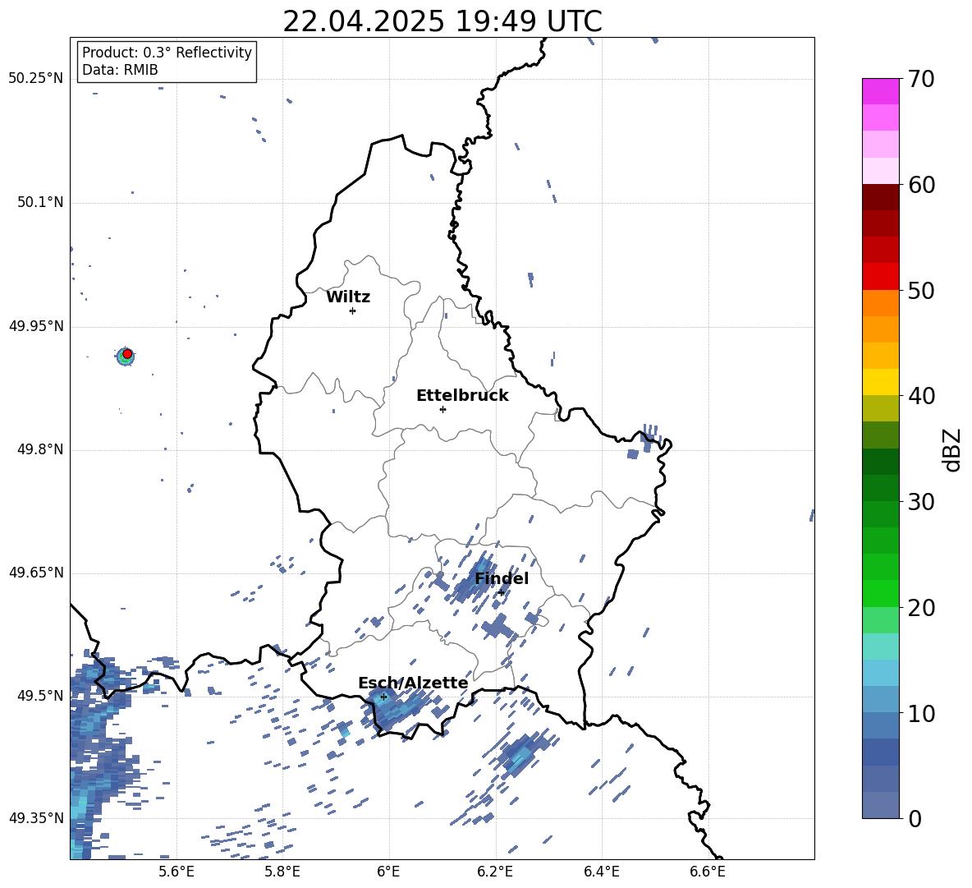This screenshot has height=888, width=972.
Task: Click the 49.65°N latitude label
Action: click(35, 573)
